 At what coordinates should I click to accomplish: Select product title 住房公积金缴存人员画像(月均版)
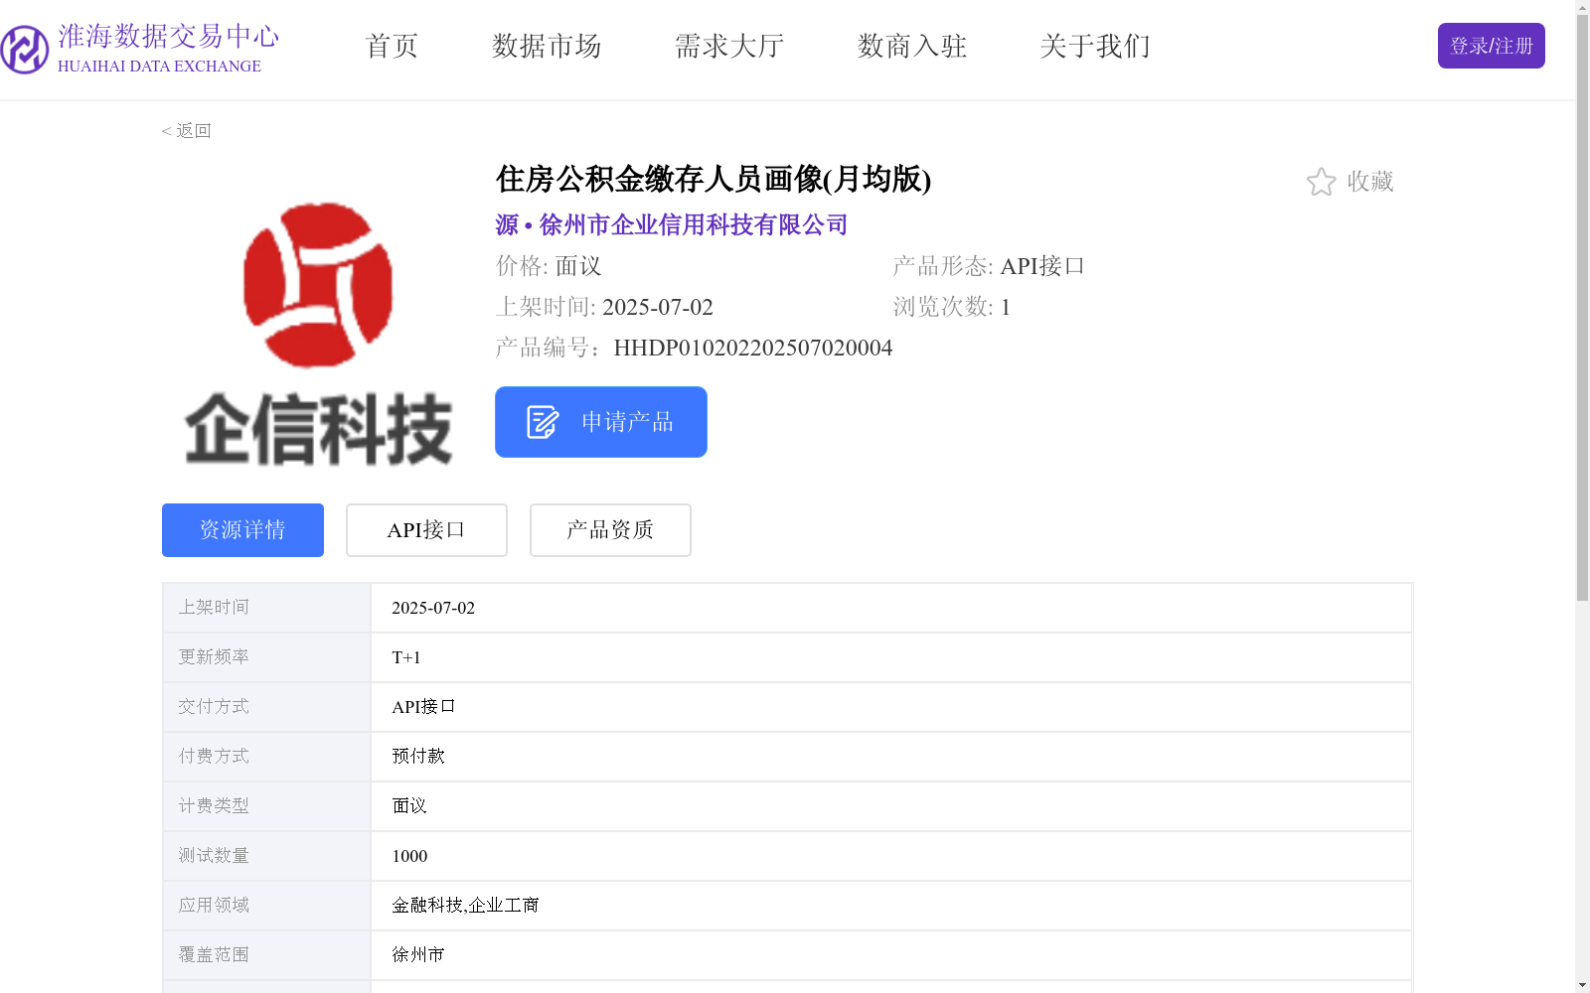(x=714, y=179)
